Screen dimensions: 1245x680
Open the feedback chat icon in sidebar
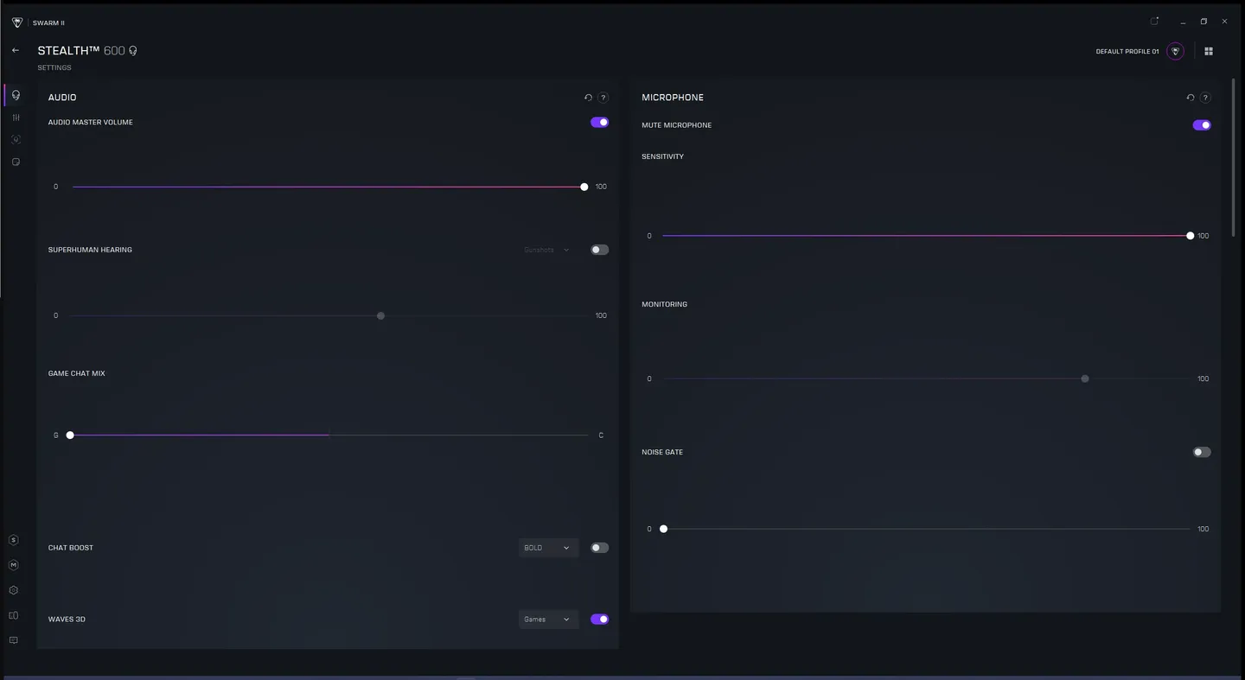(x=14, y=640)
